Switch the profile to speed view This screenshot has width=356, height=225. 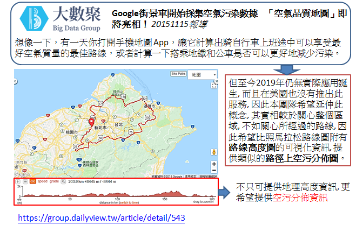pyautogui.click(x=43, y=181)
